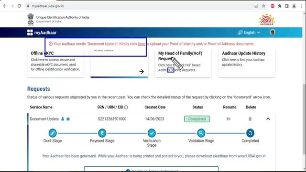This screenshot has width=306, height=172.
Task: Click the share page icon in address bar
Action: [x=256, y=6]
